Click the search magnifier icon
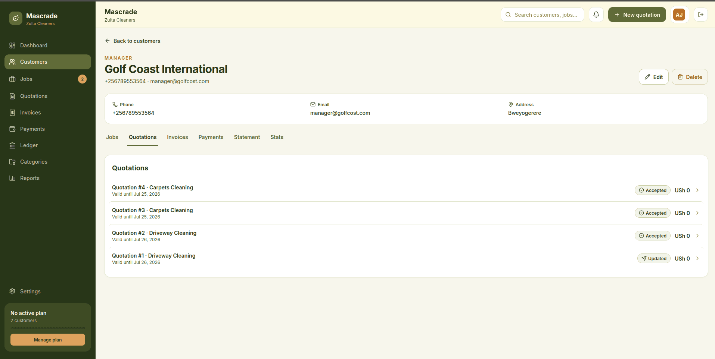Viewport: 715px width, 359px height. [x=508, y=15]
